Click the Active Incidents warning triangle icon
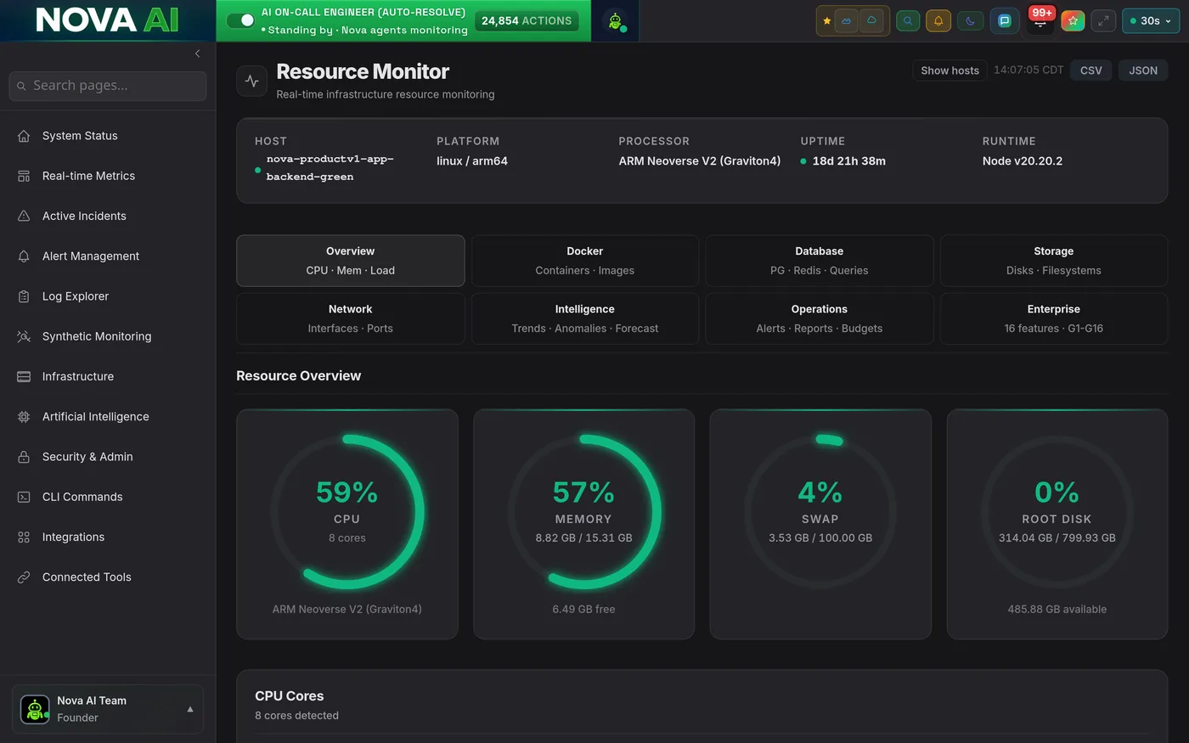The width and height of the screenshot is (1189, 743). point(24,216)
